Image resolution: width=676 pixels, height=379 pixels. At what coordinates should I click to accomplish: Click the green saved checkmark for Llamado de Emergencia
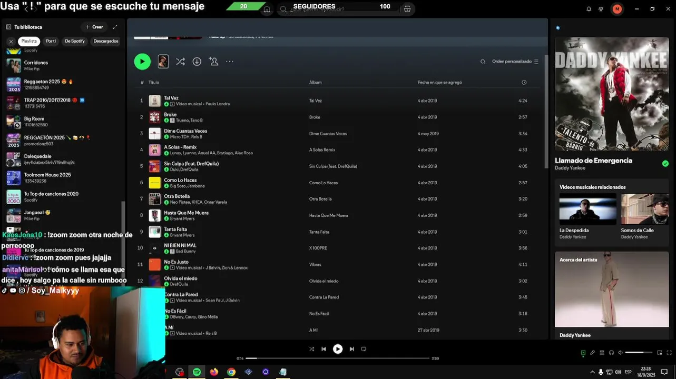(x=665, y=164)
